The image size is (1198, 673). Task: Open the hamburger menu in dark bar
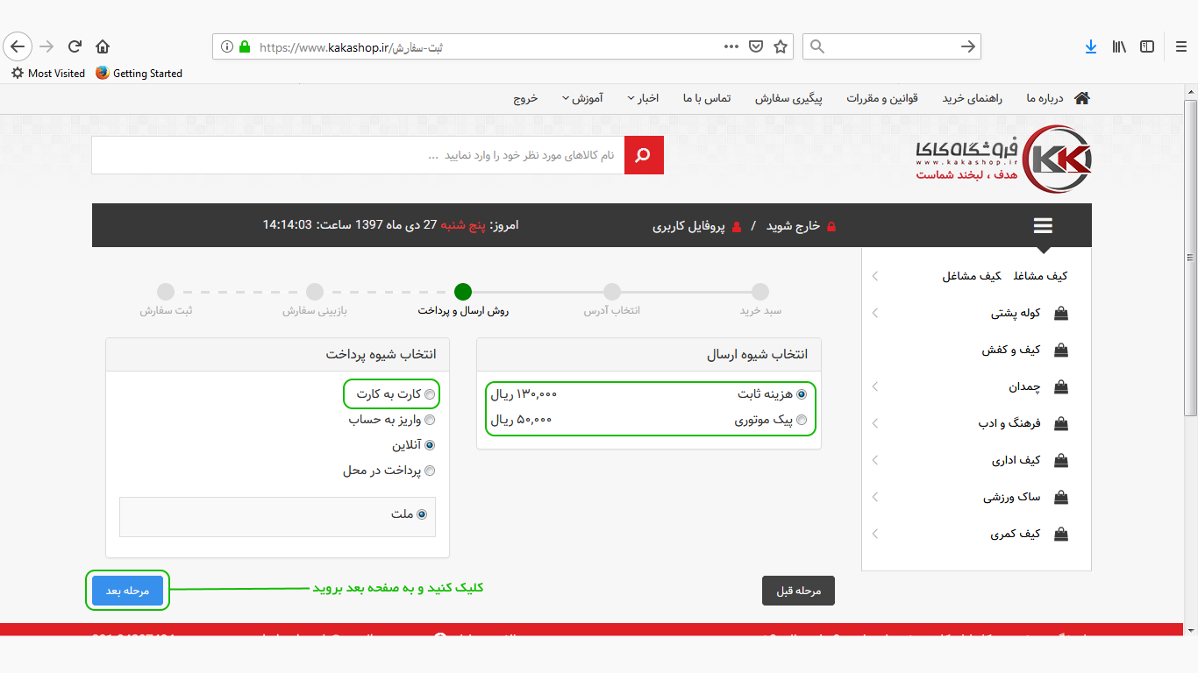point(1042,226)
